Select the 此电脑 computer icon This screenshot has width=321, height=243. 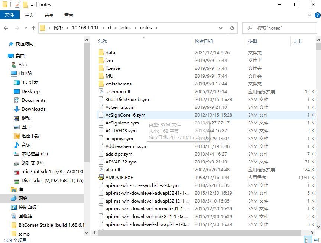13,73
